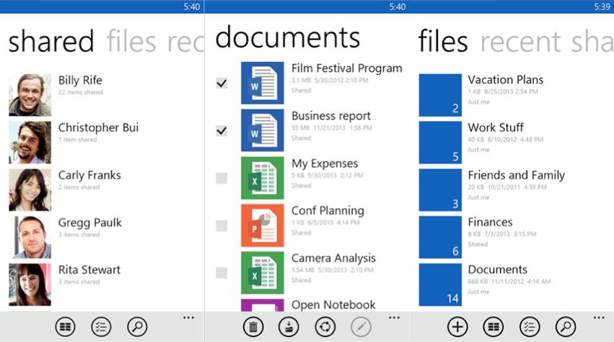This screenshot has height=342, width=614.
Task: Select Friends and Family folder name
Action: point(516,175)
